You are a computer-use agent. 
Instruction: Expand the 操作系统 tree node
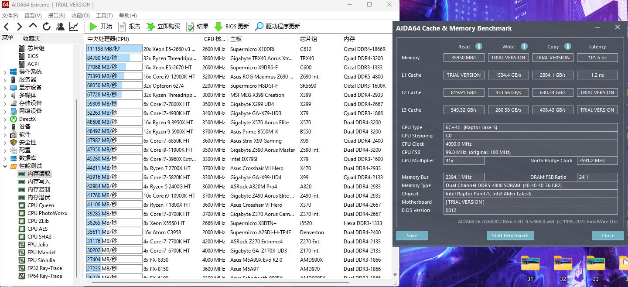(5, 72)
